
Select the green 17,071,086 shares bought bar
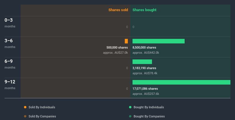pyautogui.click(x=181, y=82)
